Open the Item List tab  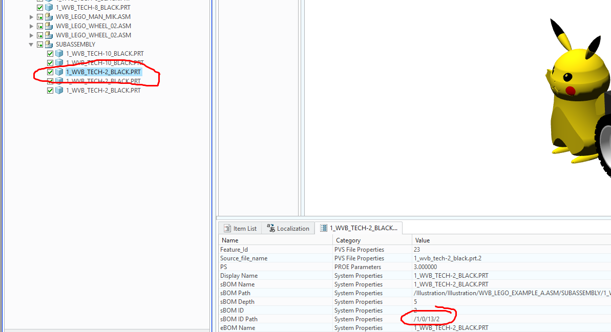240,229
